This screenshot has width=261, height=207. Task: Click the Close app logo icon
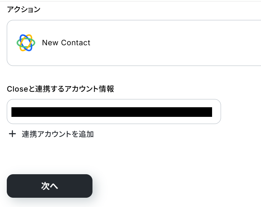pos(26,43)
